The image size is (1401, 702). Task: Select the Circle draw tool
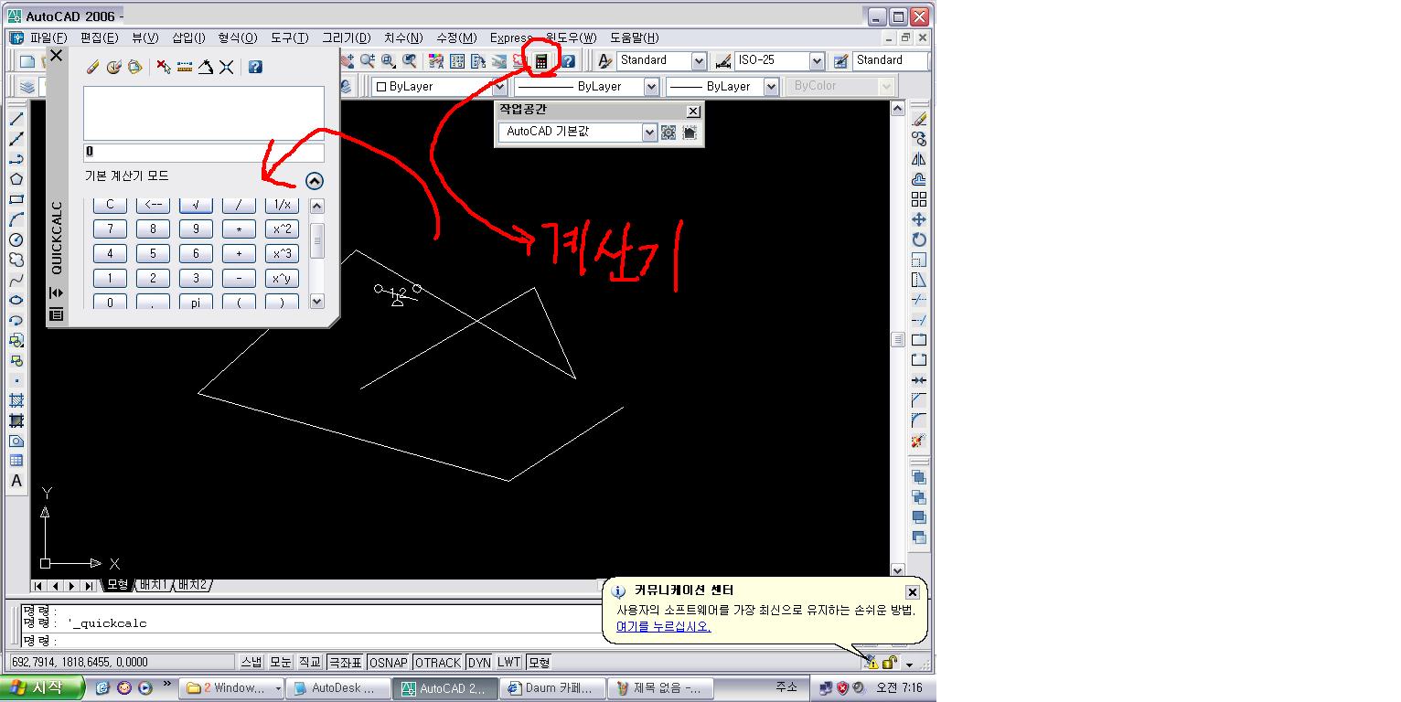click(16, 239)
